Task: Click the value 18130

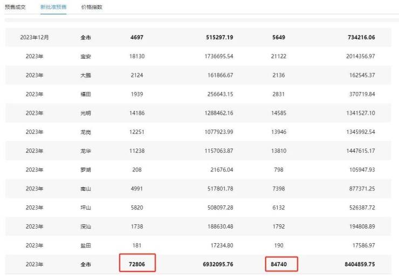Action: click(137, 56)
